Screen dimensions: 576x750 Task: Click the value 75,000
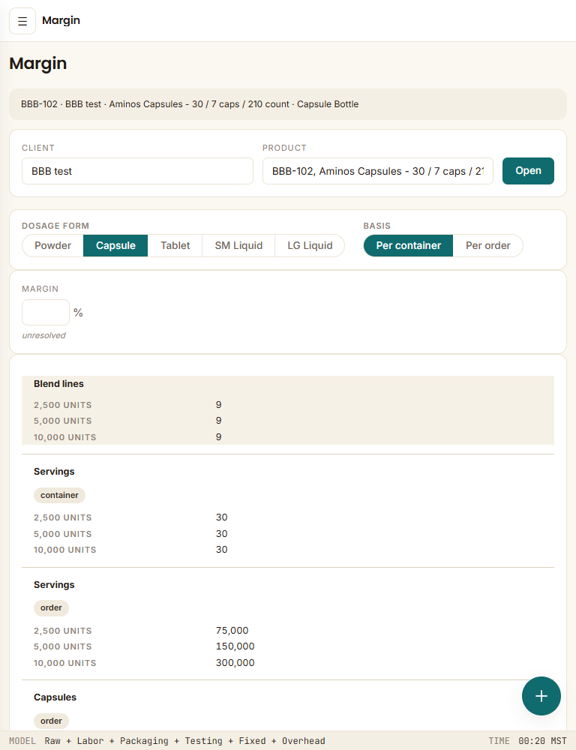[232, 631]
